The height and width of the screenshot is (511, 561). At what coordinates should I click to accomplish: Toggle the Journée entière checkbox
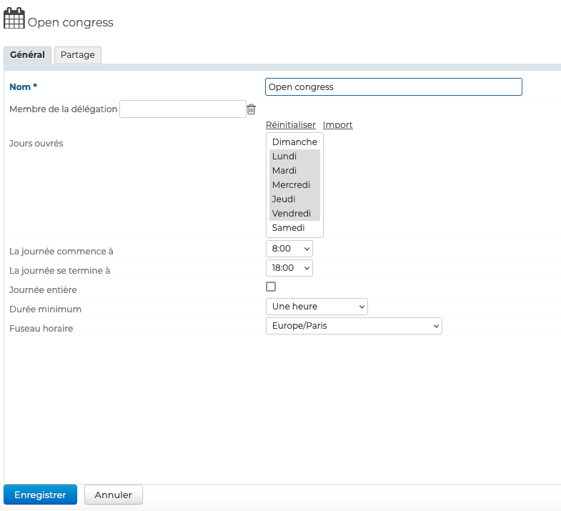pos(271,287)
